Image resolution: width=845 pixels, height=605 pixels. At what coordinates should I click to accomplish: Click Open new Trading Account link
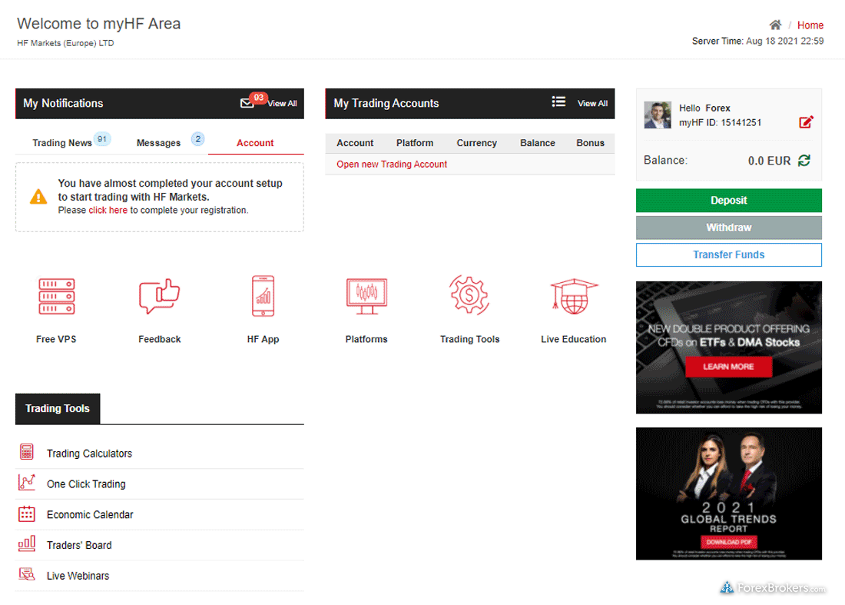[x=392, y=164]
